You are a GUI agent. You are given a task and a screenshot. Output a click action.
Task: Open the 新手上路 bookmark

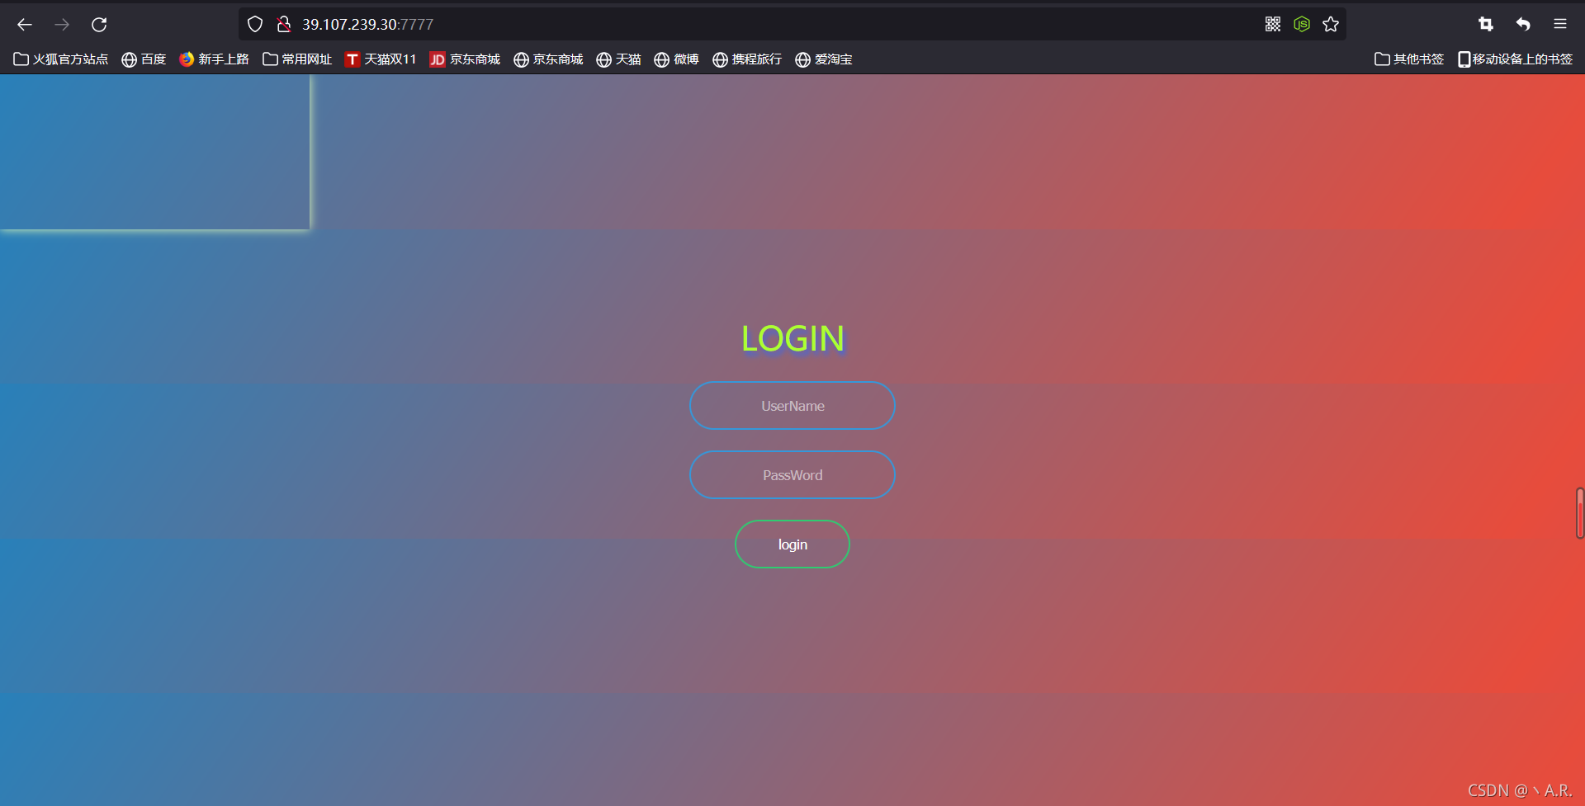pyautogui.click(x=214, y=59)
